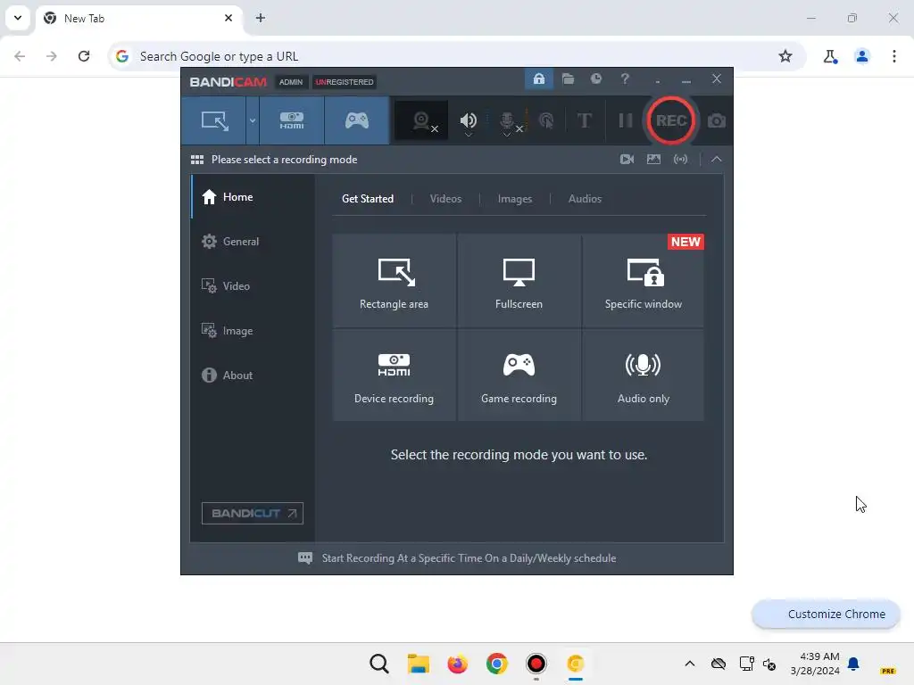
Task: Open screen recording mode dropdown arrow
Action: coord(253,120)
